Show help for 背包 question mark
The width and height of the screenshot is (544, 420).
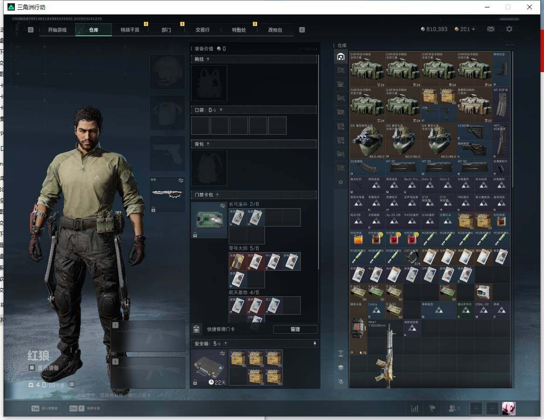pos(208,144)
